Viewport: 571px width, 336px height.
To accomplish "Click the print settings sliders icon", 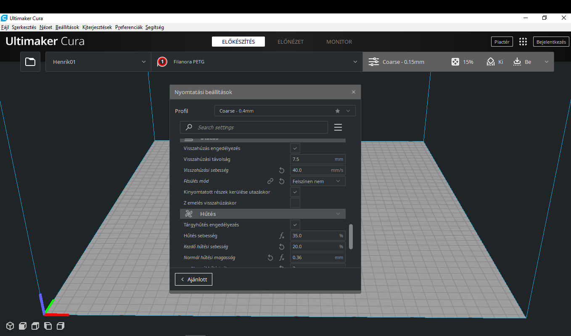I will tap(373, 62).
